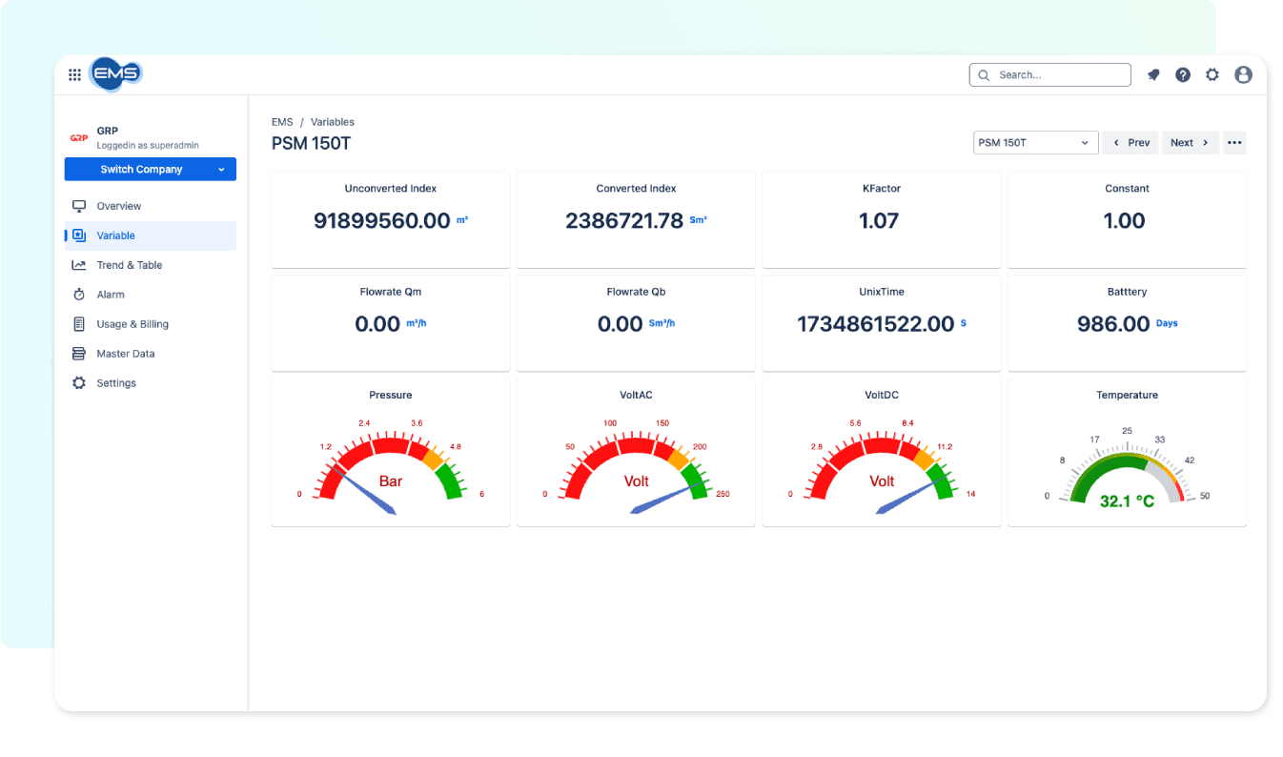
Task: Open the top bar settings gear
Action: (1212, 74)
